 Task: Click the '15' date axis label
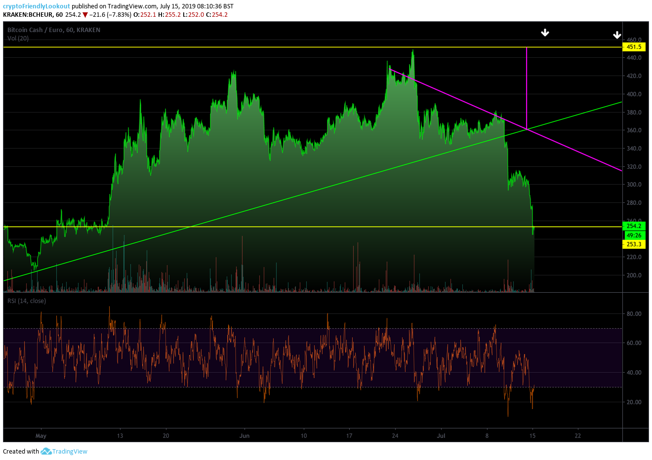(x=532, y=436)
